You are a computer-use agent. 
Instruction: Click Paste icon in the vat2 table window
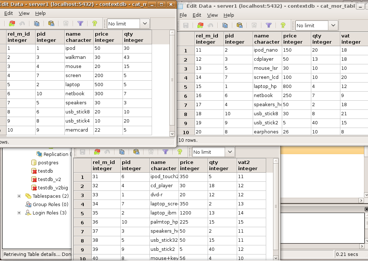(136, 152)
